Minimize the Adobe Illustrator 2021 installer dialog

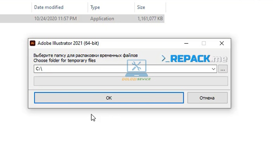pos(186,43)
